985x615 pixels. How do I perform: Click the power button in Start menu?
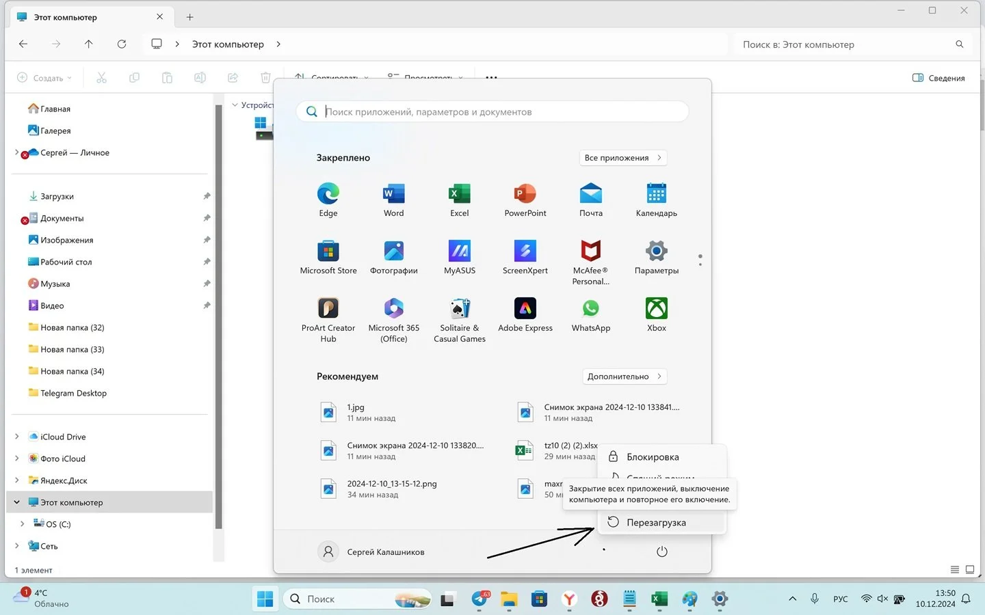661,551
